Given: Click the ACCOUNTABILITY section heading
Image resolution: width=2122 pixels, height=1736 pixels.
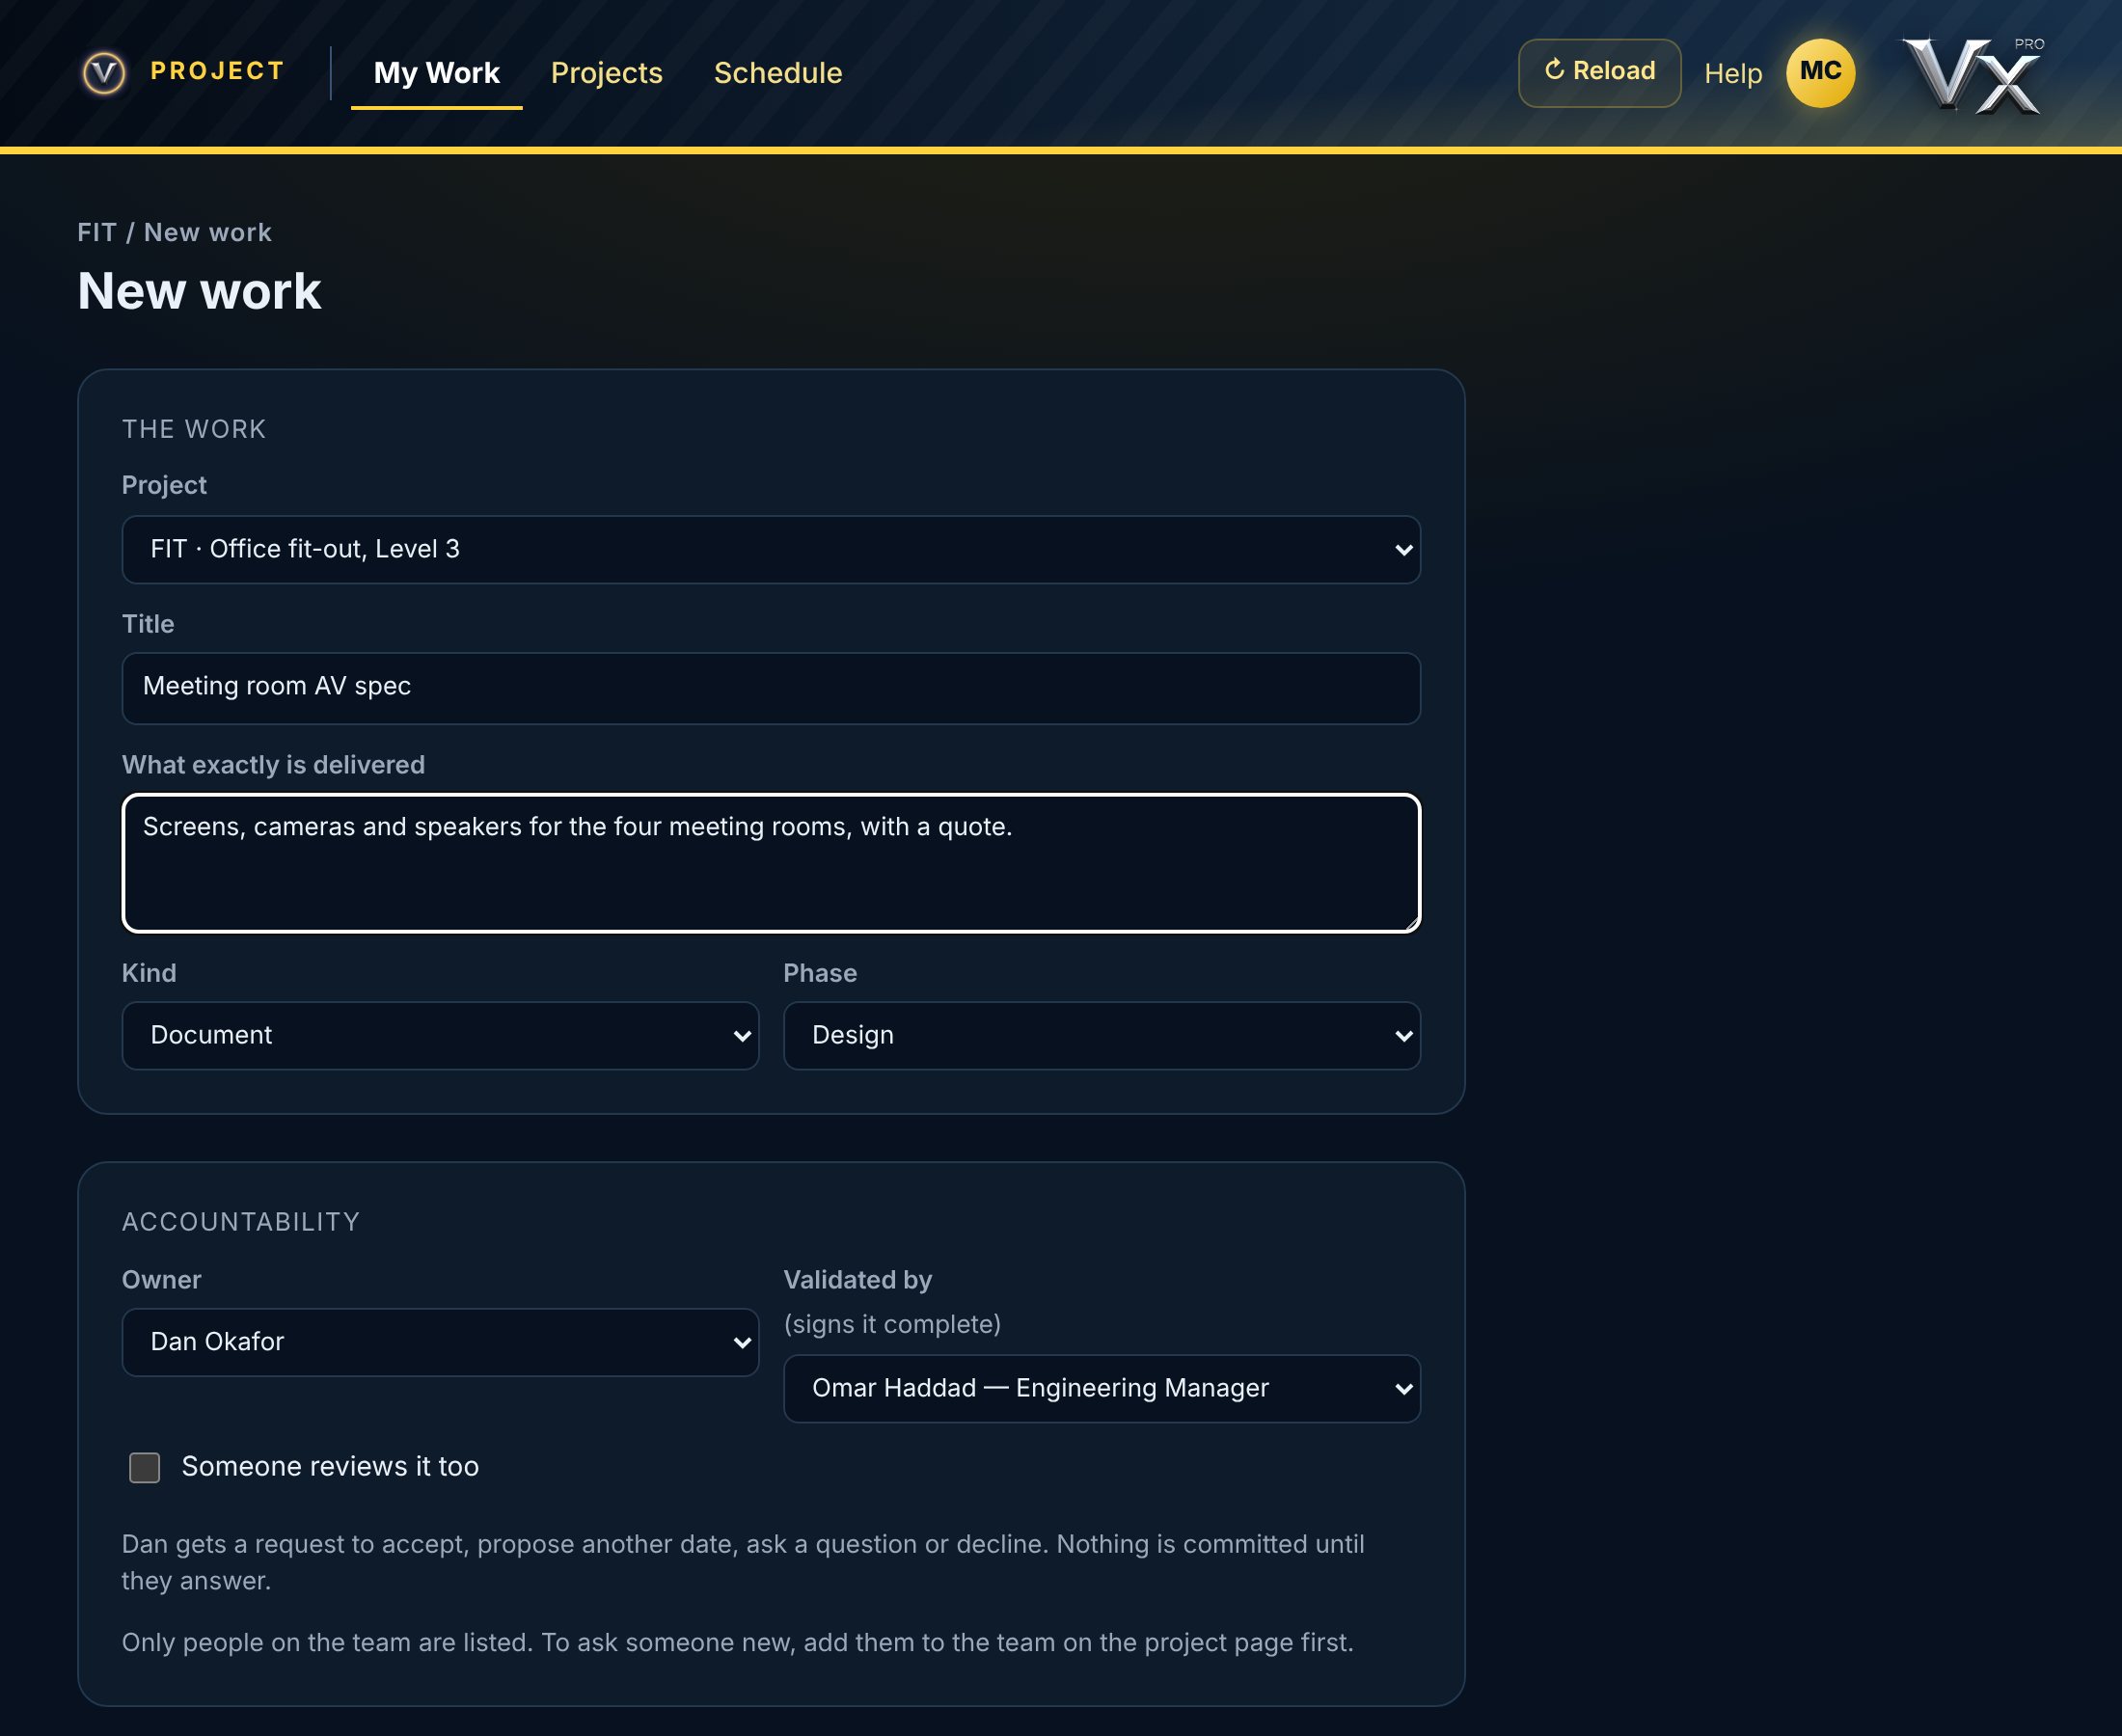Looking at the screenshot, I should pos(241,1222).
